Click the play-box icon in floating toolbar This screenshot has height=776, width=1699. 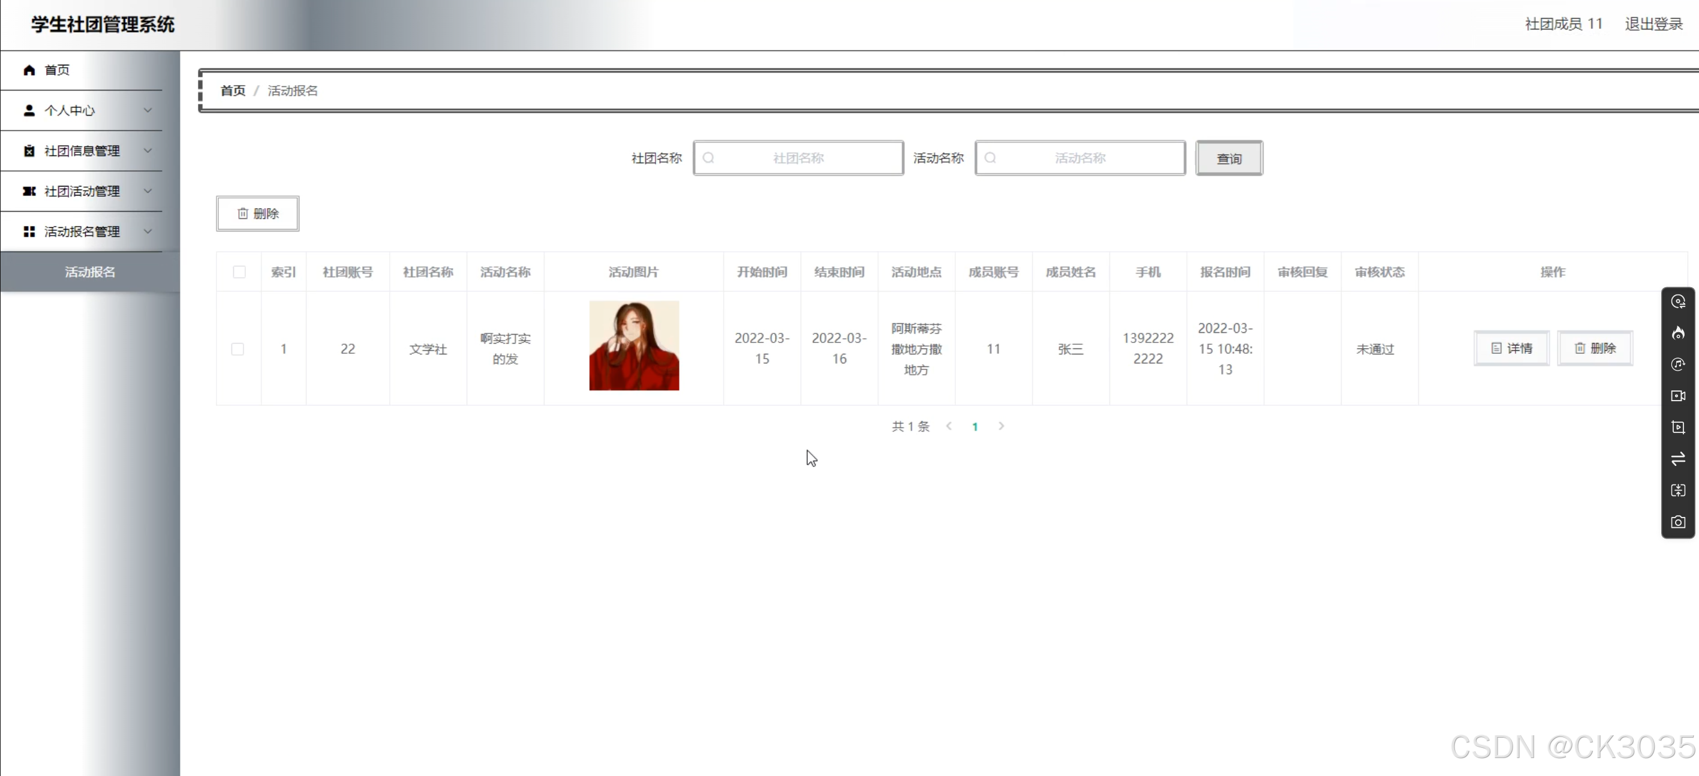pos(1678,427)
